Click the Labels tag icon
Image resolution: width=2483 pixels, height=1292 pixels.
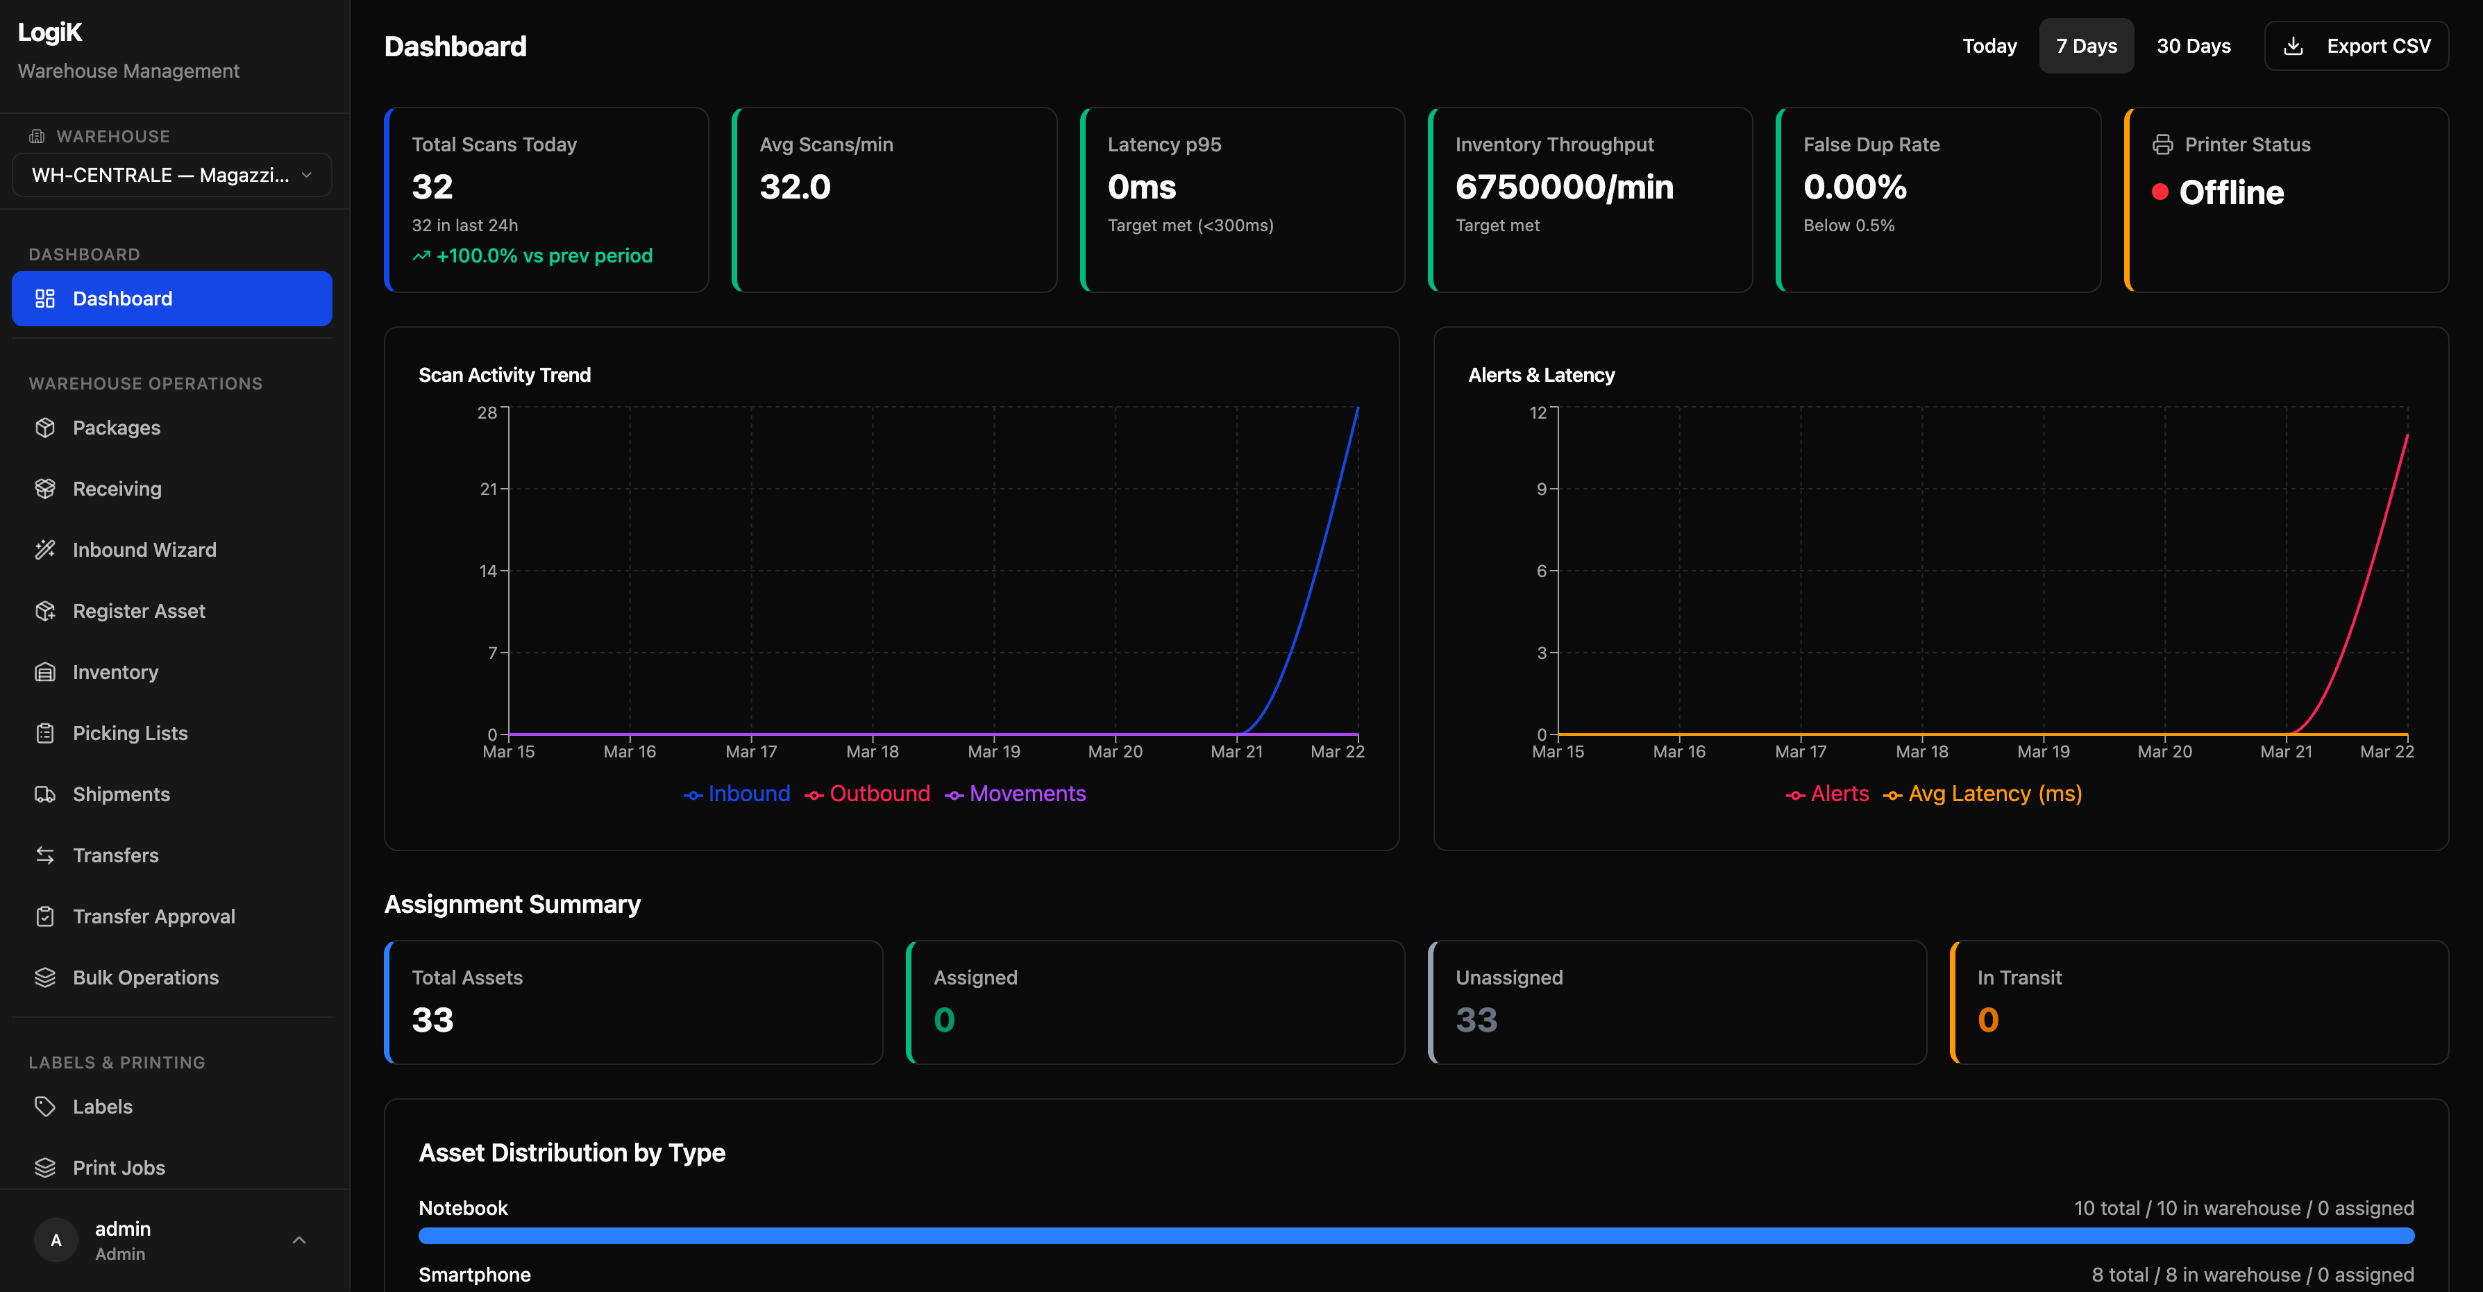point(45,1107)
